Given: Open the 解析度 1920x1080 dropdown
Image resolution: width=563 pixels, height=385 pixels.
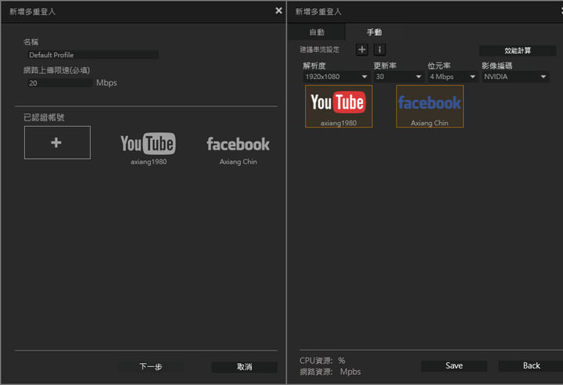Looking at the screenshot, I should pyautogui.click(x=336, y=77).
